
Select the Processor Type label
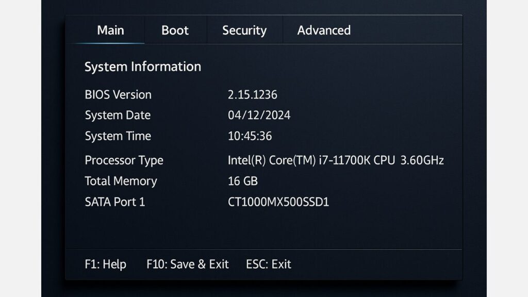tap(124, 160)
